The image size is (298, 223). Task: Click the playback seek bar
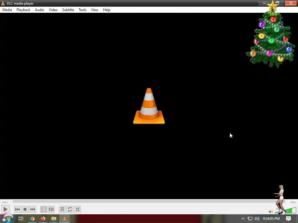click(149, 202)
